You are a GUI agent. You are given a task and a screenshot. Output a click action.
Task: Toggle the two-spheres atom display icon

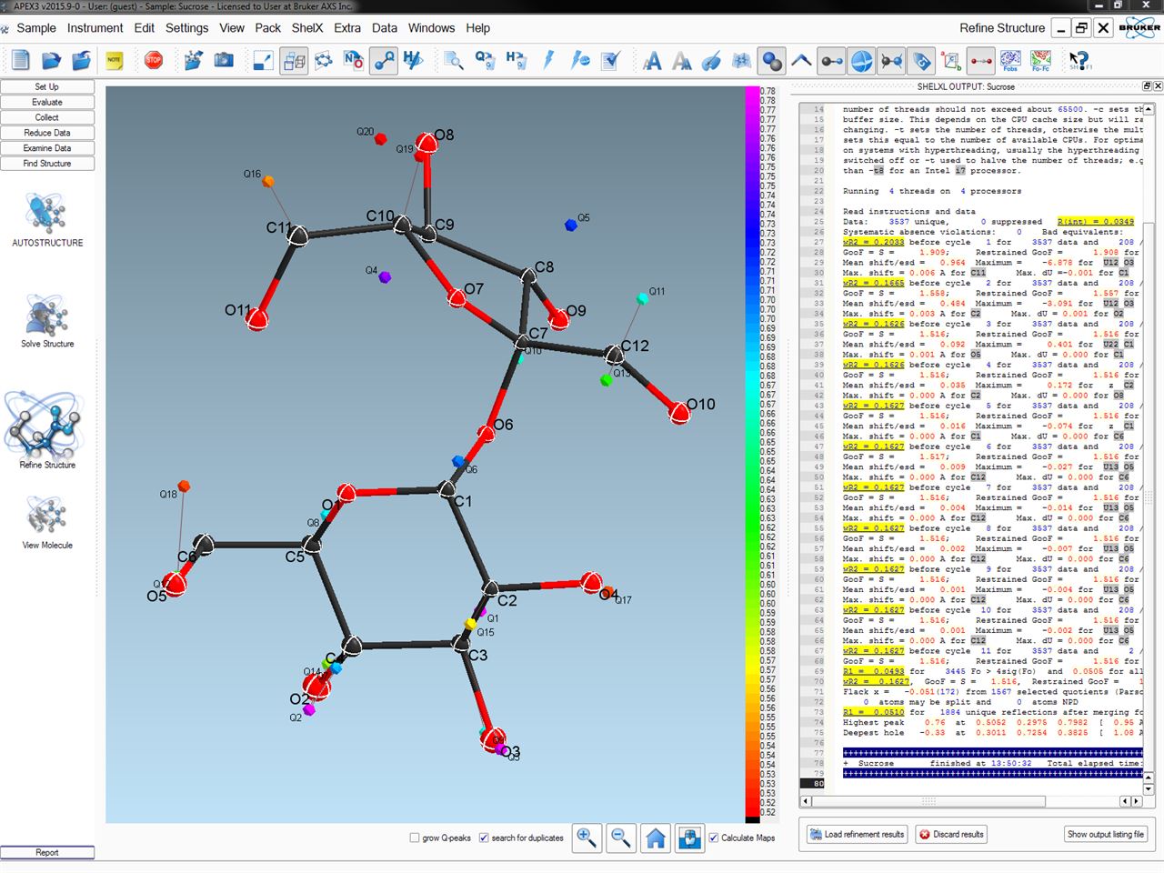pyautogui.click(x=772, y=61)
